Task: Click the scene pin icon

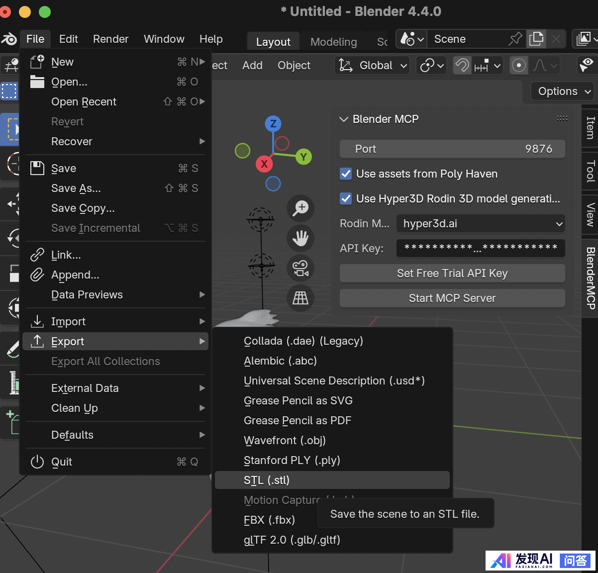Action: pyautogui.click(x=515, y=39)
